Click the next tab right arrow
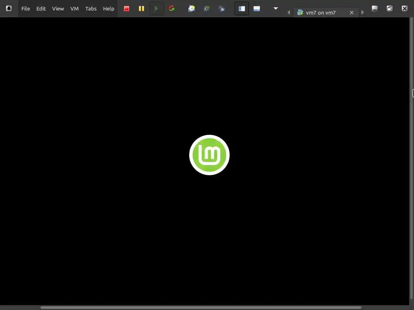414x310 pixels. (363, 13)
